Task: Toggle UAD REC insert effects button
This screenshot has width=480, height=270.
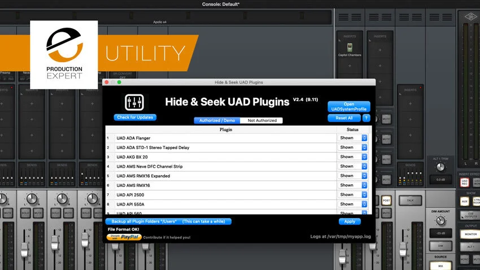Action: (465, 183)
